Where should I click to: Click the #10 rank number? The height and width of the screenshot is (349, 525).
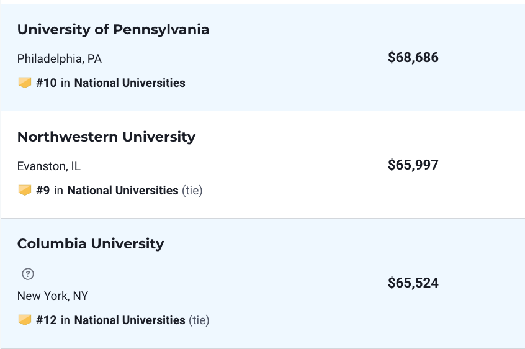point(47,83)
